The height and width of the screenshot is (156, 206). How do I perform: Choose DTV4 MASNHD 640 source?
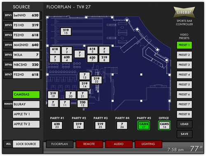[22, 45]
